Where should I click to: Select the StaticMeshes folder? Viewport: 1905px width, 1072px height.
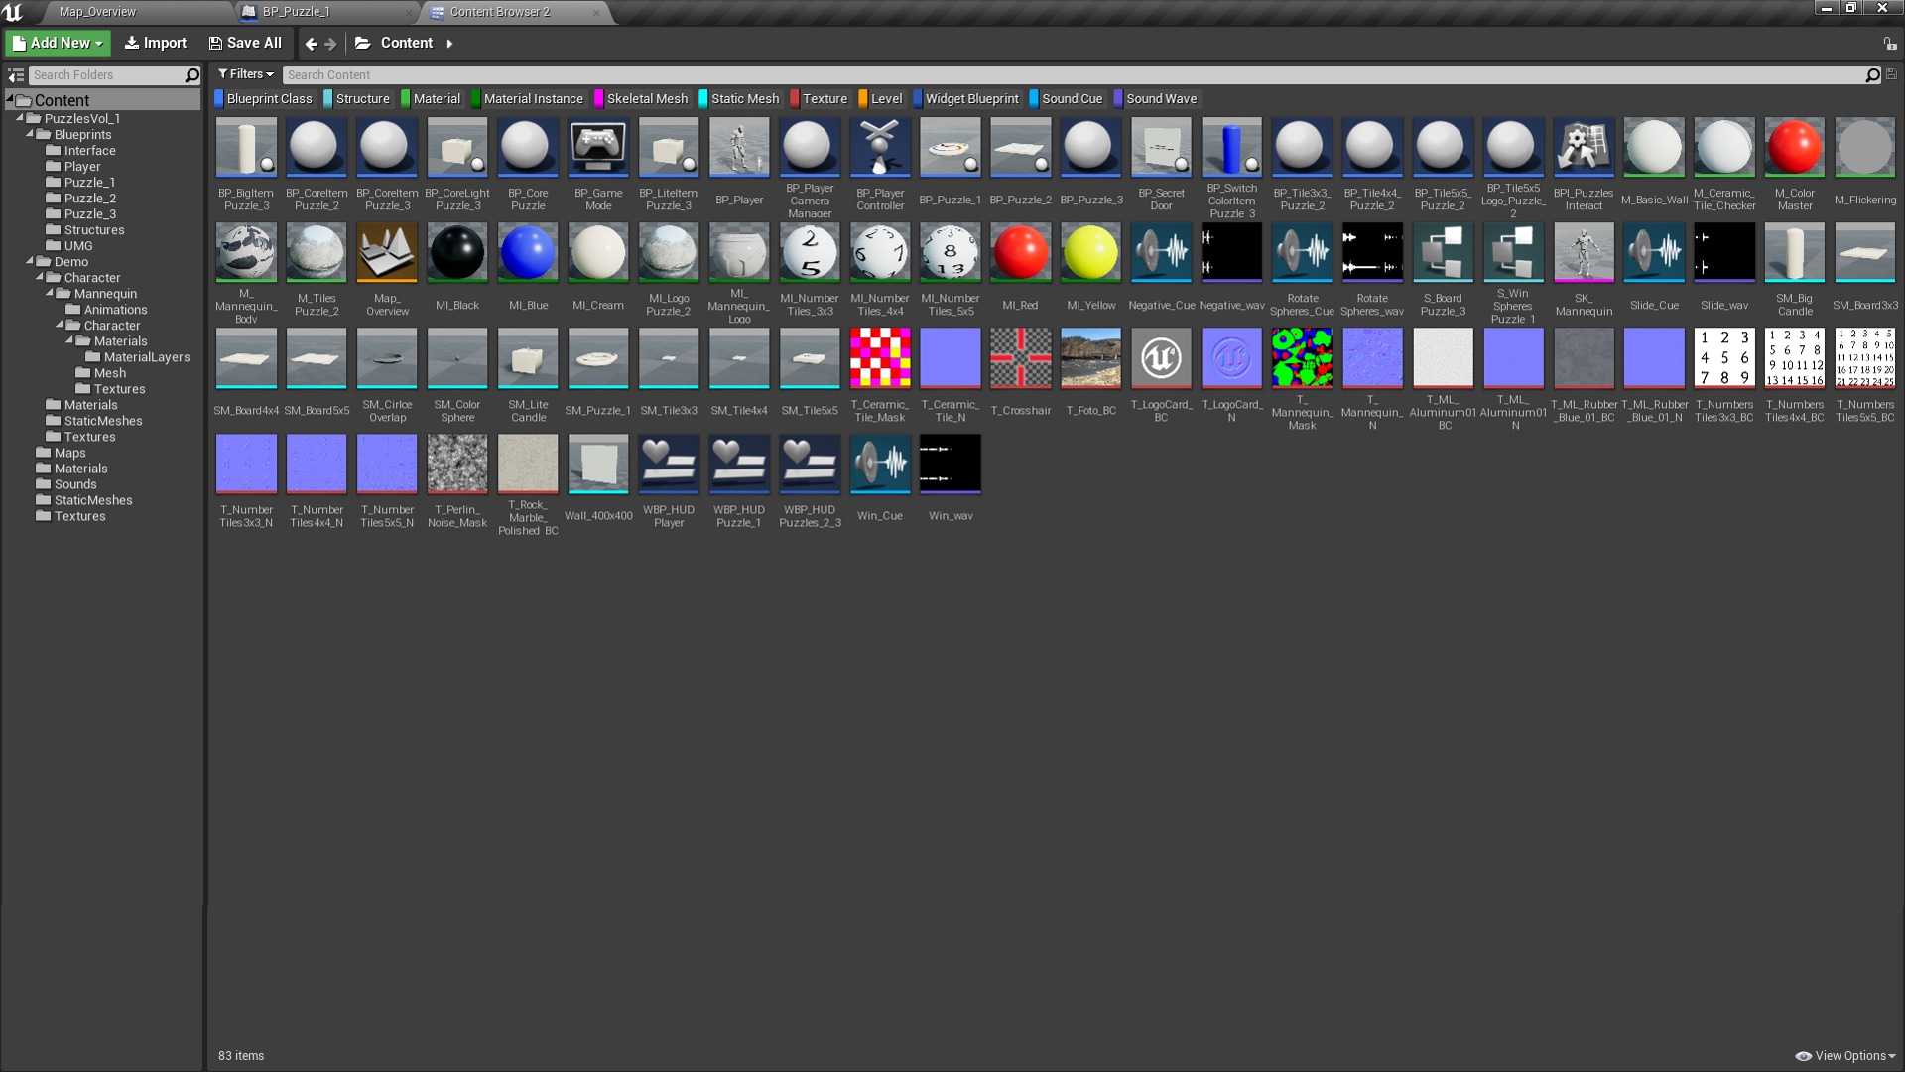[x=94, y=500]
